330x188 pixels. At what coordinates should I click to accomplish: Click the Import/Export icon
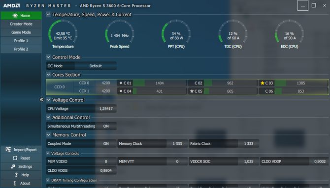[8, 150]
